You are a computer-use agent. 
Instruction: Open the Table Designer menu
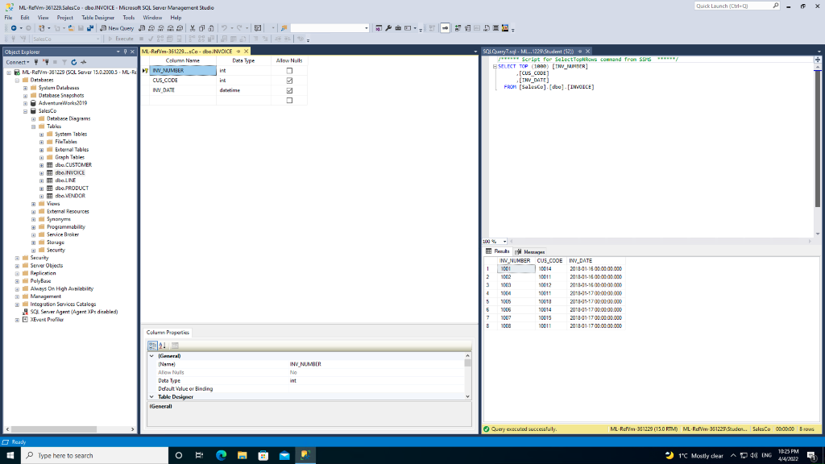pos(97,18)
